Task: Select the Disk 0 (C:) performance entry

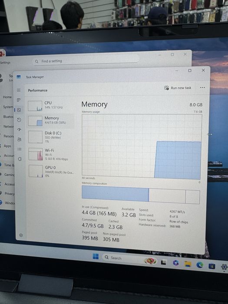Action: 51,137
